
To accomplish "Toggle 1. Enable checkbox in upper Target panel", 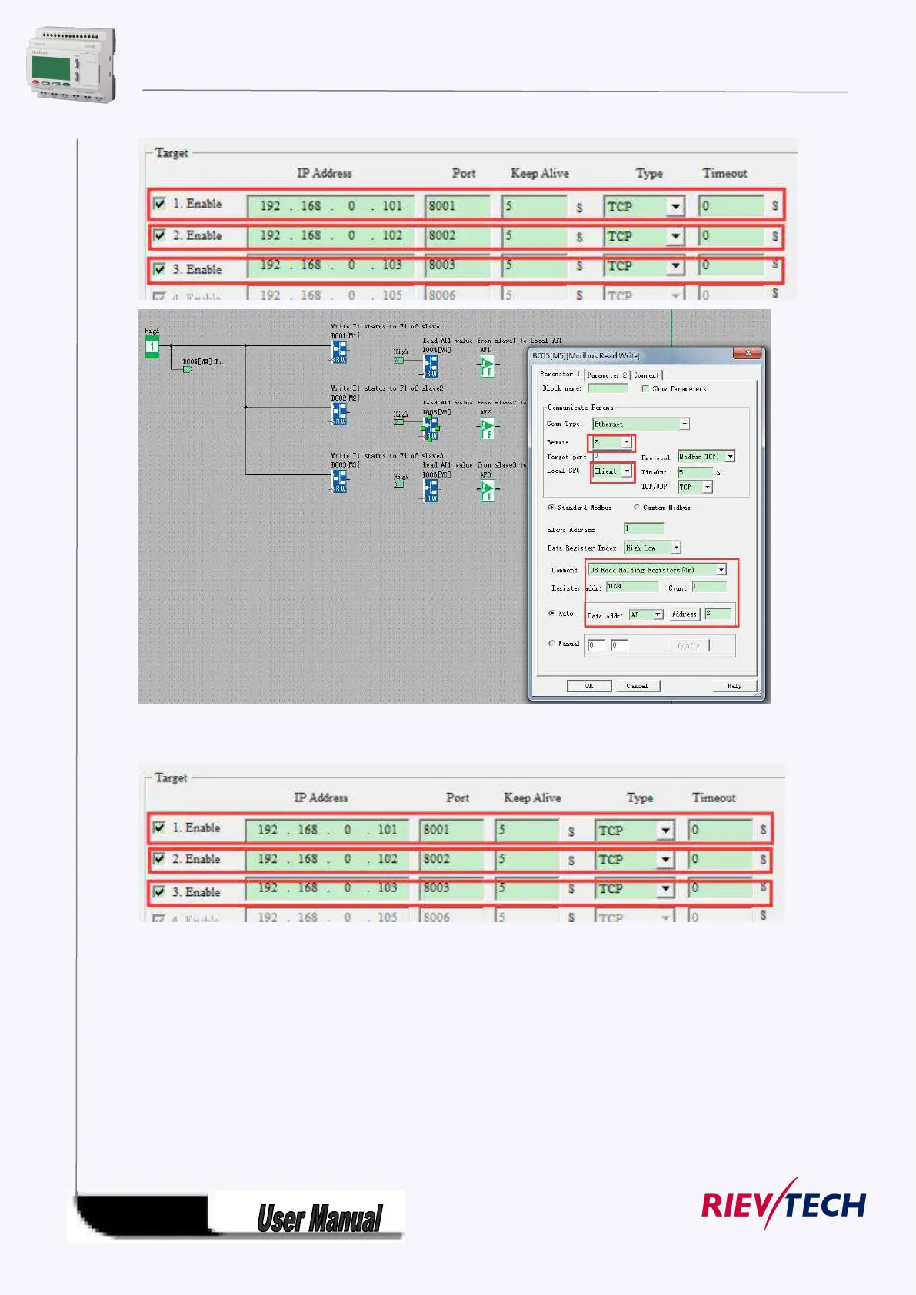I will pos(159,204).
